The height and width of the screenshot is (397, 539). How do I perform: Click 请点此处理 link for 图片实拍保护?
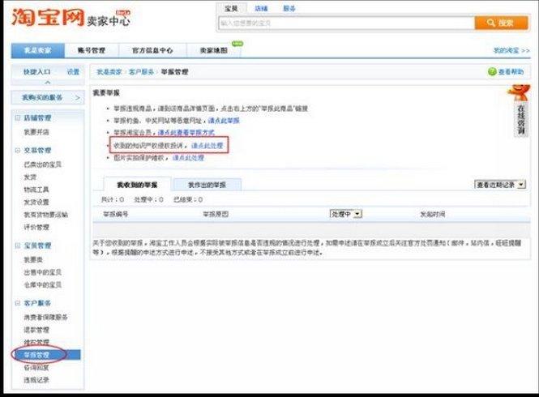[188, 158]
